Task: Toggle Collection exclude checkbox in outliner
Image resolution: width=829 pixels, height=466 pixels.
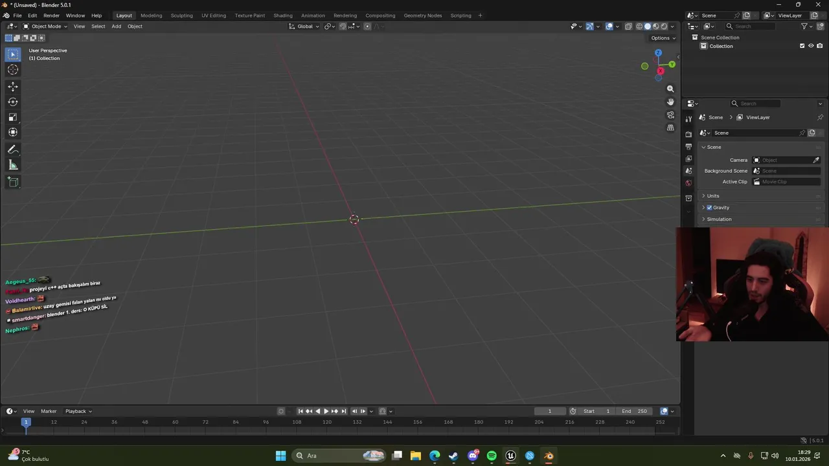Action: (x=802, y=46)
